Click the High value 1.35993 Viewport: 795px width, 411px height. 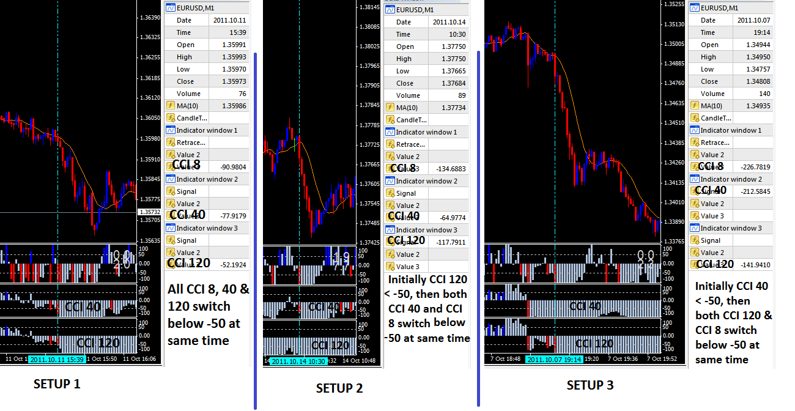pyautogui.click(x=234, y=57)
